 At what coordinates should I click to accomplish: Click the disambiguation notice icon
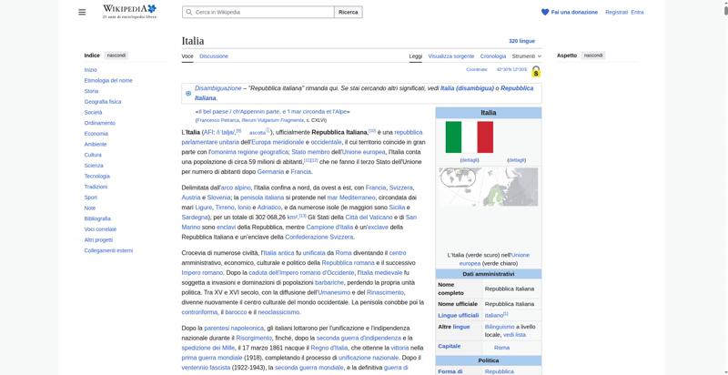[188, 93]
